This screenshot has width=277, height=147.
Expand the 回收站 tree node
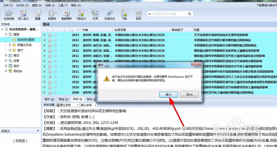tap(6, 71)
